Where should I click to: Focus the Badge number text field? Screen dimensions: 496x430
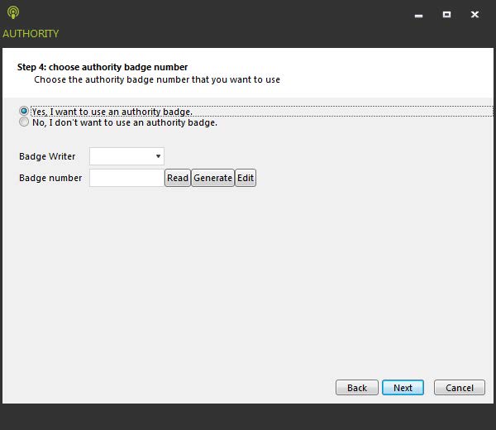click(126, 178)
